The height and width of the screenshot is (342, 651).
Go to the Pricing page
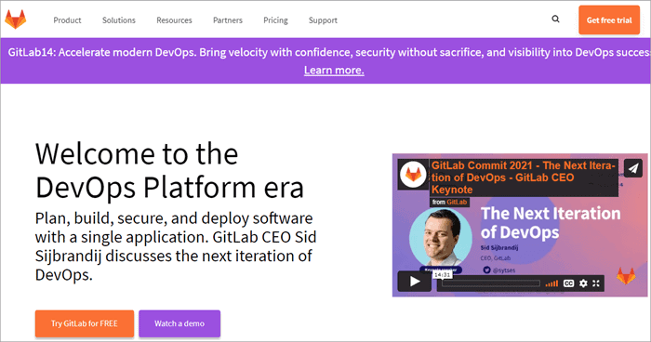pyautogui.click(x=275, y=20)
